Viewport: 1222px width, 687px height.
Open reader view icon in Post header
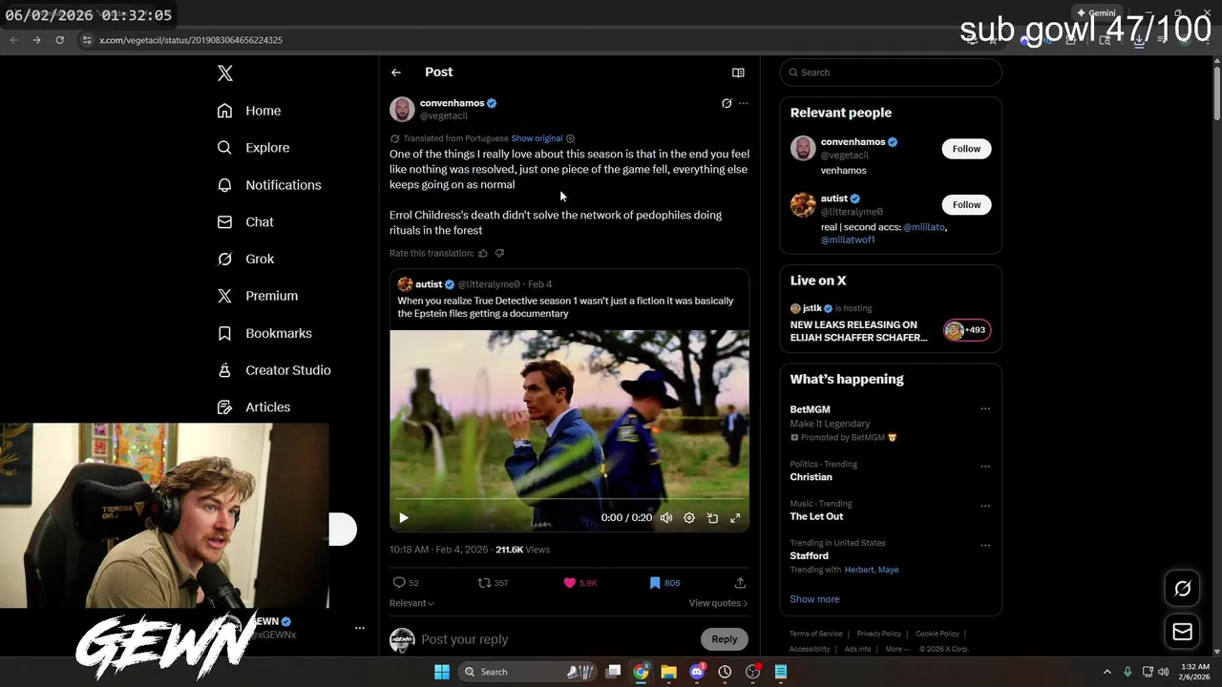(738, 73)
